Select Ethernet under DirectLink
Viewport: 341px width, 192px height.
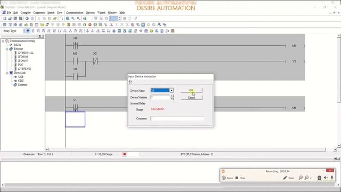pyautogui.click(x=22, y=85)
